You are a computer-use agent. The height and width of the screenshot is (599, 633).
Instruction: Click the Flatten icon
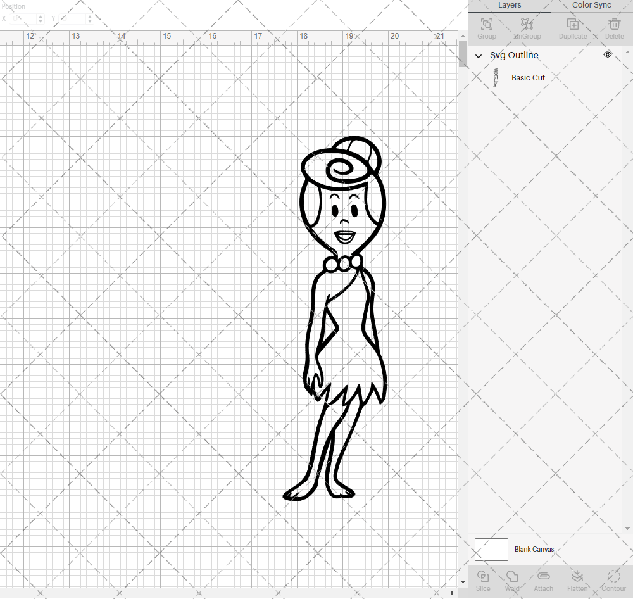(577, 576)
